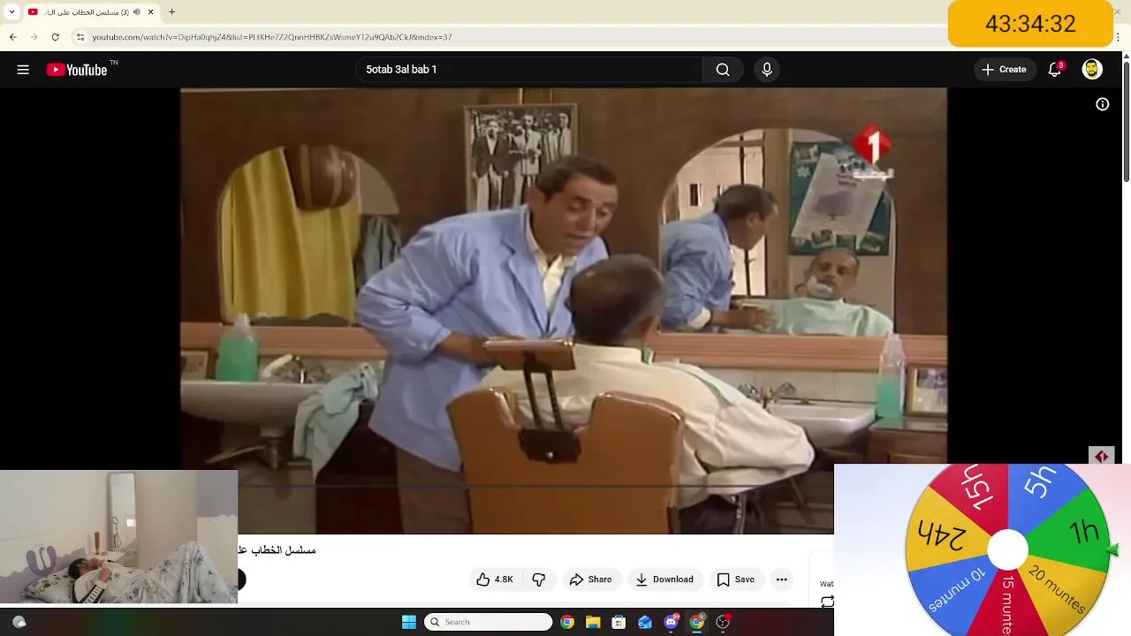
Task: Open a new browser tab
Action: [172, 12]
